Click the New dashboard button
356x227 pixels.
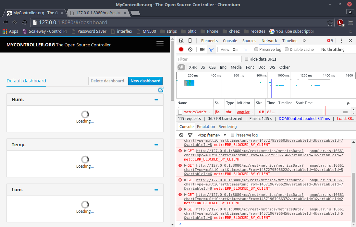point(145,81)
